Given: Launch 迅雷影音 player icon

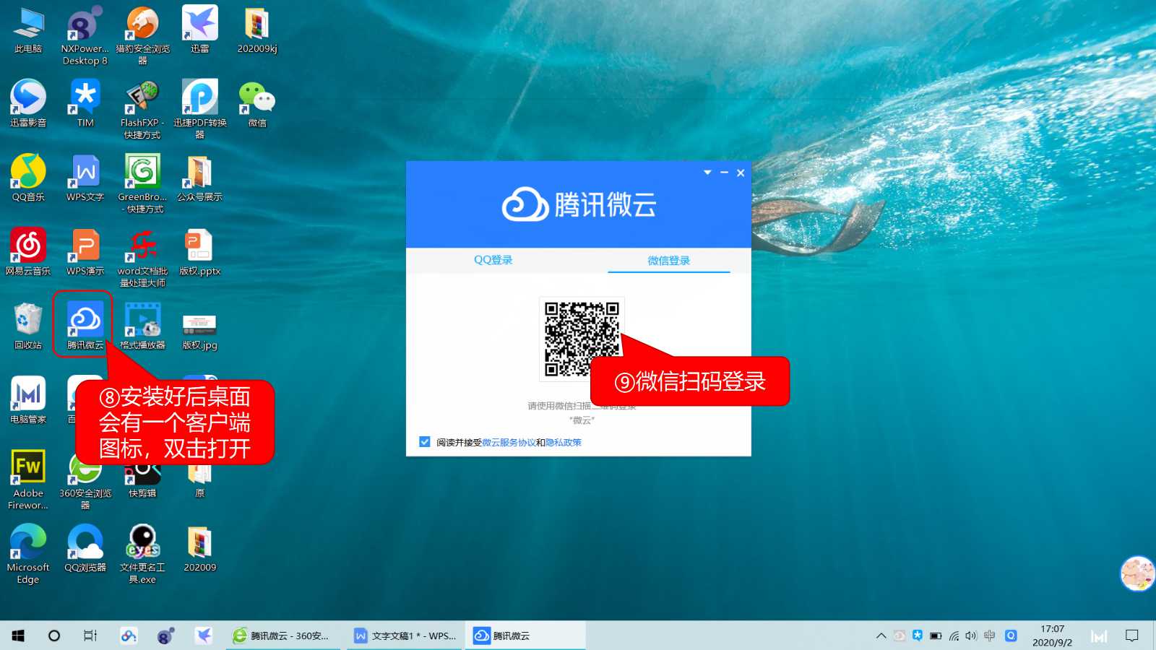Looking at the screenshot, I should [x=28, y=104].
